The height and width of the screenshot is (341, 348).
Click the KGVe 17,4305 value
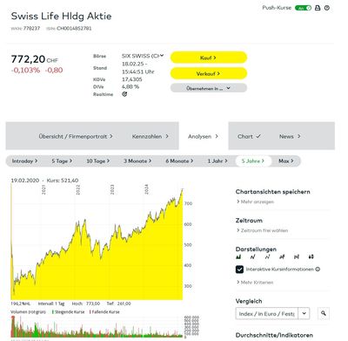click(x=132, y=79)
